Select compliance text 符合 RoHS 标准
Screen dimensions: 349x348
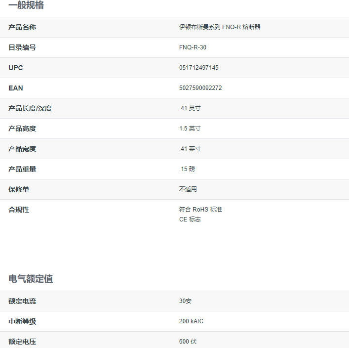click(201, 210)
